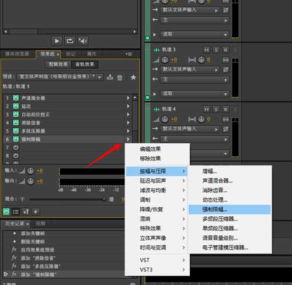Adjust the 混合 dry/wet slider handle

(x=105, y=199)
